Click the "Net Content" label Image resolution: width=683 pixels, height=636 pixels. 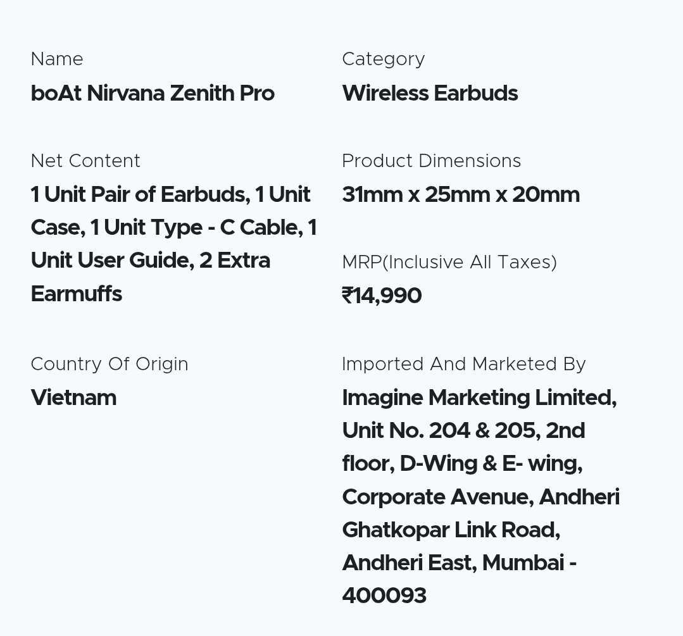pyautogui.click(x=85, y=161)
